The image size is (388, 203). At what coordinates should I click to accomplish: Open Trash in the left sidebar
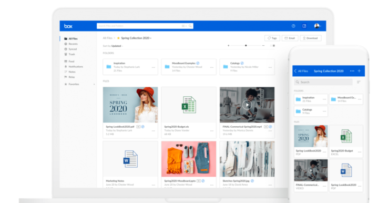coord(69,54)
